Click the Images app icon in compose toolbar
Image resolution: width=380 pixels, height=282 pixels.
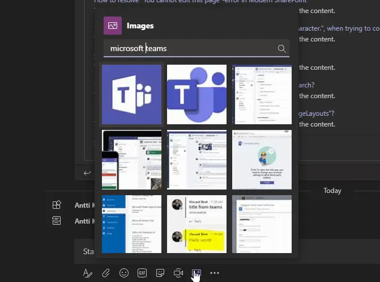(196, 273)
